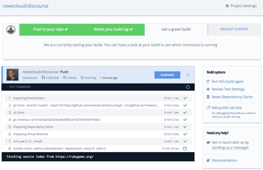Click the external link icon for ssh key
This screenshot has width=263, height=170.
208,108
